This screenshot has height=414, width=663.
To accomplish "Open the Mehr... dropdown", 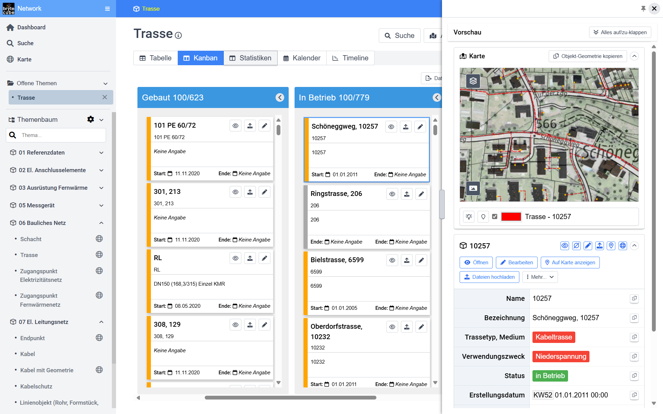I will [540, 277].
